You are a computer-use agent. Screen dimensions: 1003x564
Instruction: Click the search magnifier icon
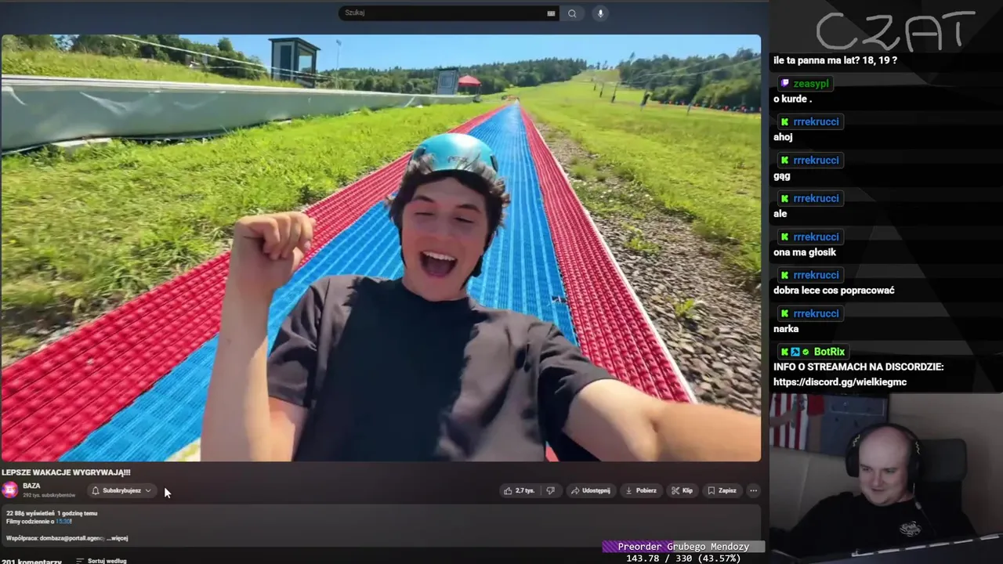point(572,13)
